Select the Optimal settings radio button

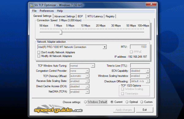[127, 102]
